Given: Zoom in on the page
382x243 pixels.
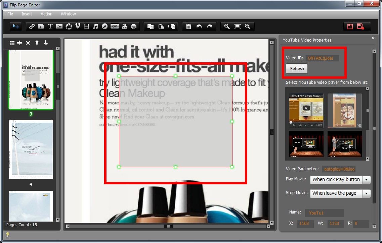Looking at the screenshot, I should pos(248,26).
